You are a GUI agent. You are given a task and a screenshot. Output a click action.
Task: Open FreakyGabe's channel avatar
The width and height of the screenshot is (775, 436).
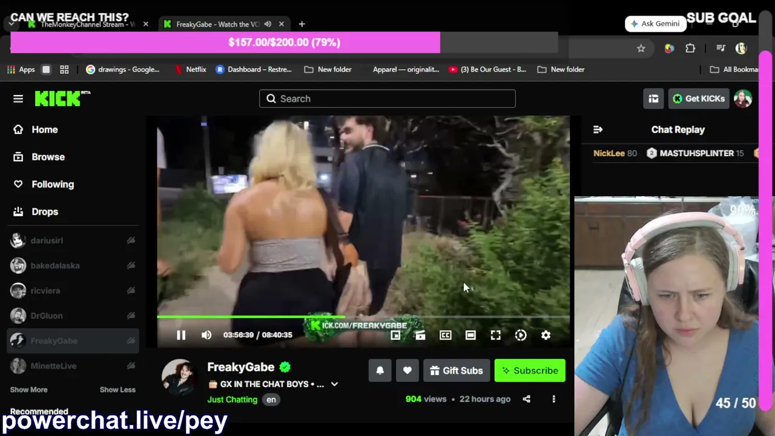(179, 376)
